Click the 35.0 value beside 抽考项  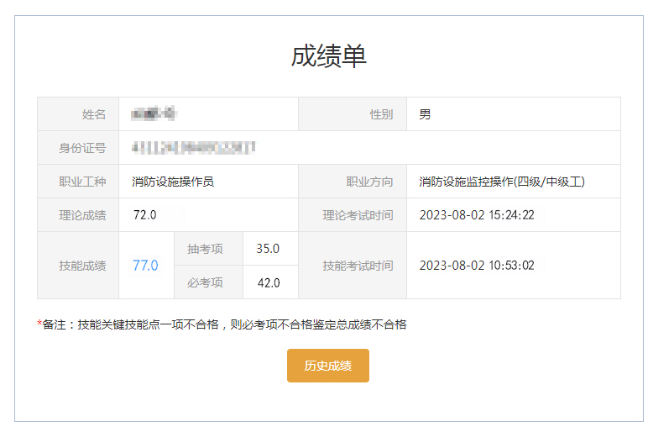[268, 249]
